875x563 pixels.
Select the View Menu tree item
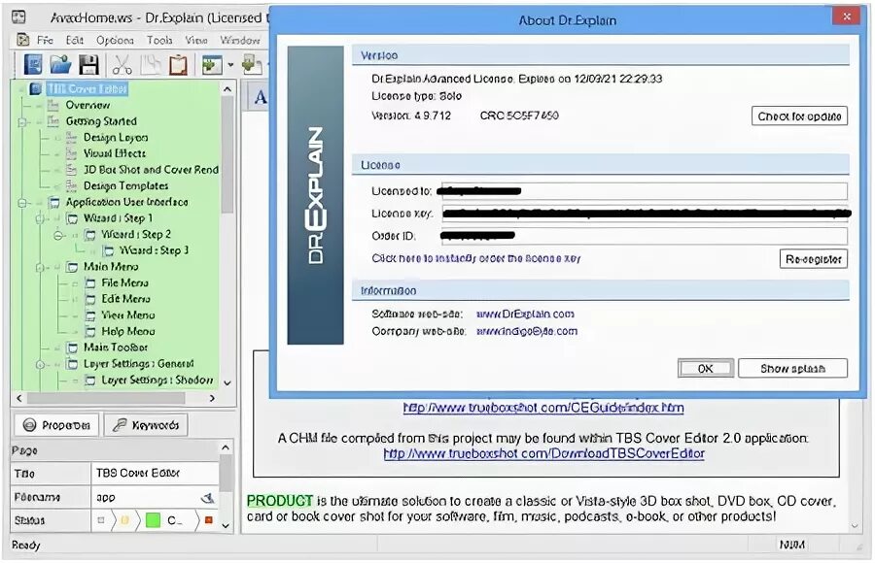[127, 315]
